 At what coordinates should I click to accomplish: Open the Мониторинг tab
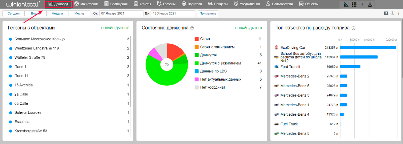click(x=86, y=4)
